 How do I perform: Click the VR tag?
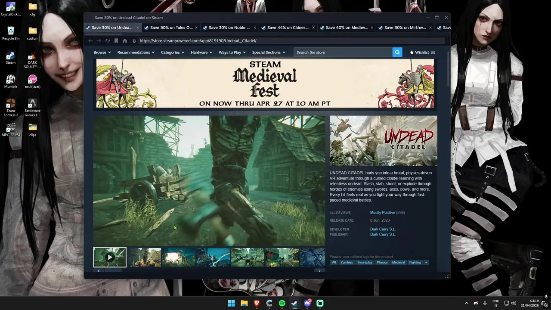pyautogui.click(x=334, y=262)
